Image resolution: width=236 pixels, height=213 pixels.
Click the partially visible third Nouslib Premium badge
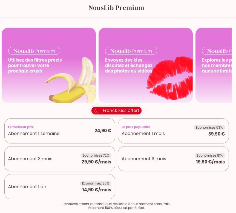pos(217,51)
